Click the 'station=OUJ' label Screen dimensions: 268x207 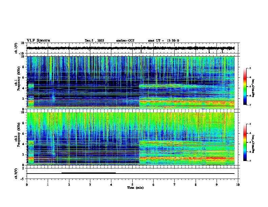pos(125,41)
